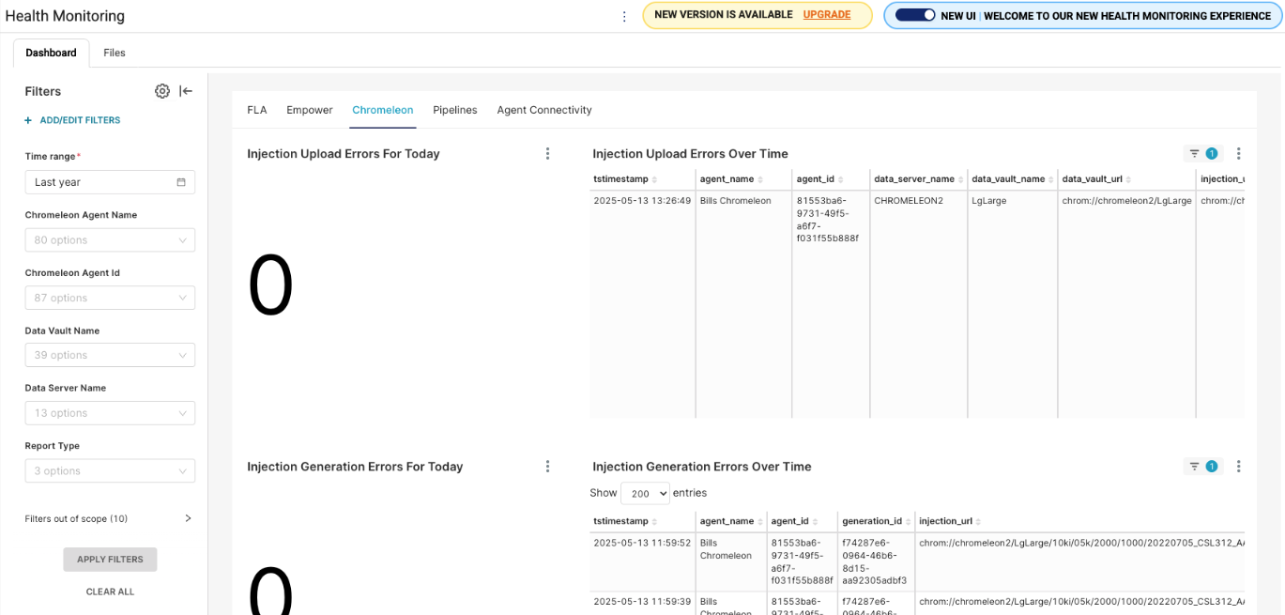Open Data Server Name dropdown
Image resolution: width=1285 pixels, height=615 pixels.
pyautogui.click(x=110, y=413)
